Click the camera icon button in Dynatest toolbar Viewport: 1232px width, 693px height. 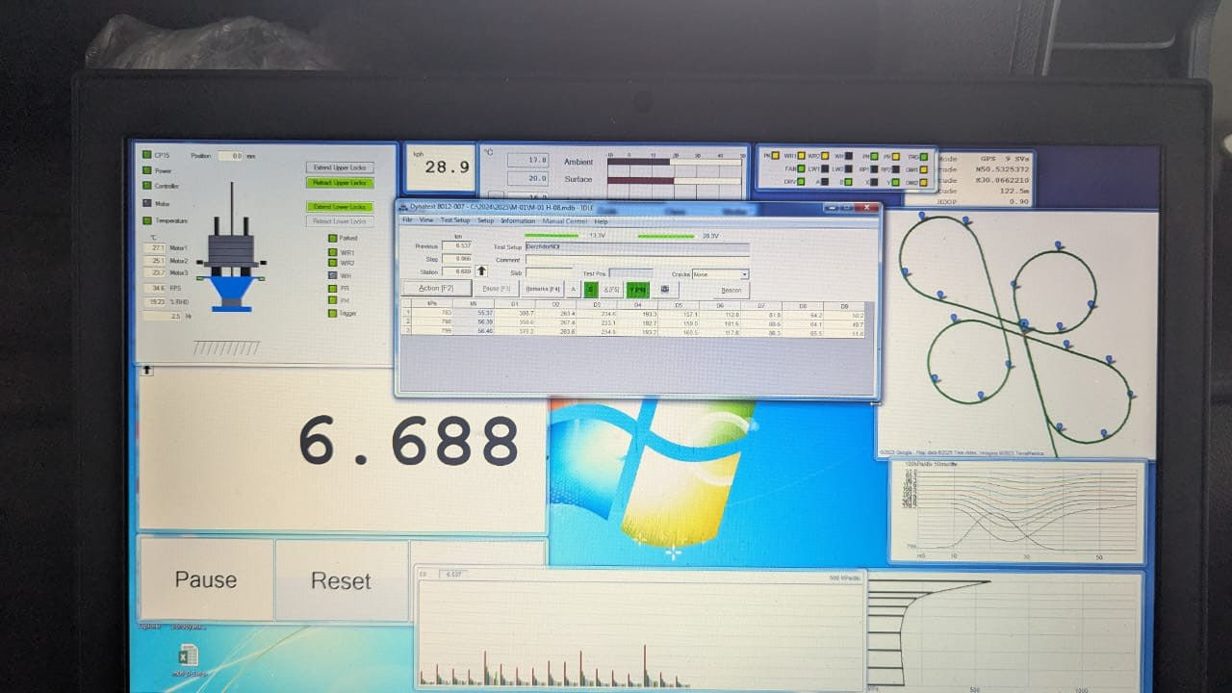pos(664,289)
